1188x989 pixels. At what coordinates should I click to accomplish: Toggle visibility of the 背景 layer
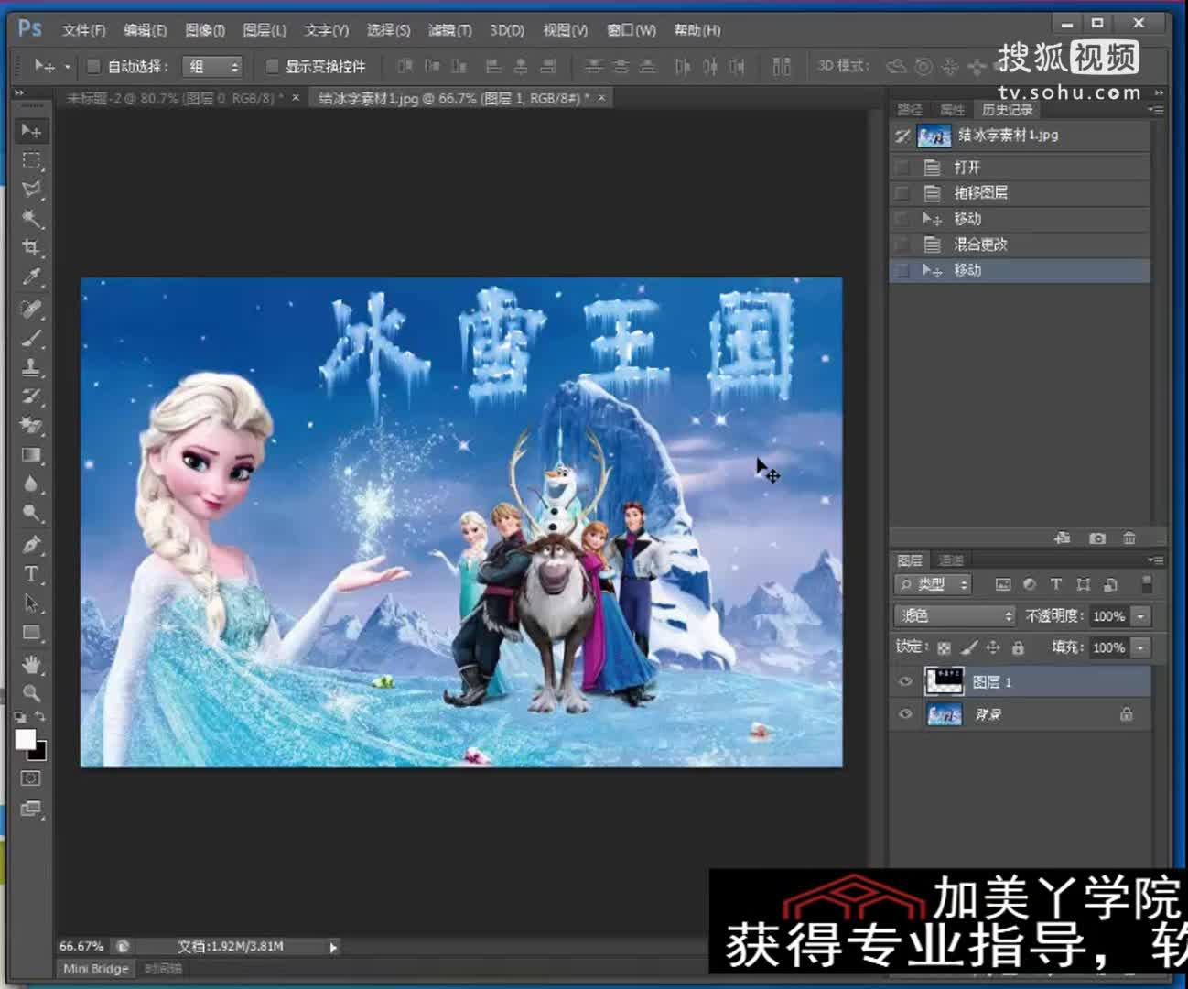(904, 714)
